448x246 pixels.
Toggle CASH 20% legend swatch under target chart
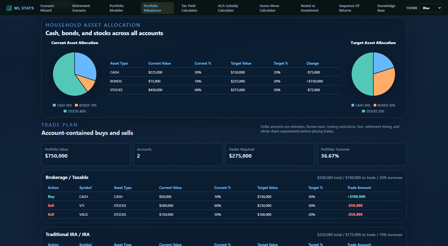[353, 105]
